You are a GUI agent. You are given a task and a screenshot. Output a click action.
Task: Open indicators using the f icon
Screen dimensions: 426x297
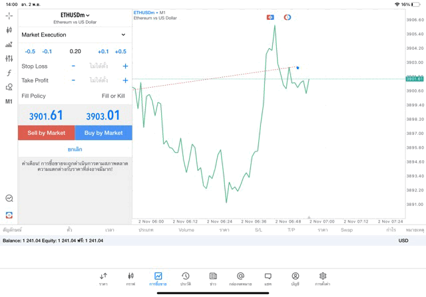pyautogui.click(x=9, y=73)
